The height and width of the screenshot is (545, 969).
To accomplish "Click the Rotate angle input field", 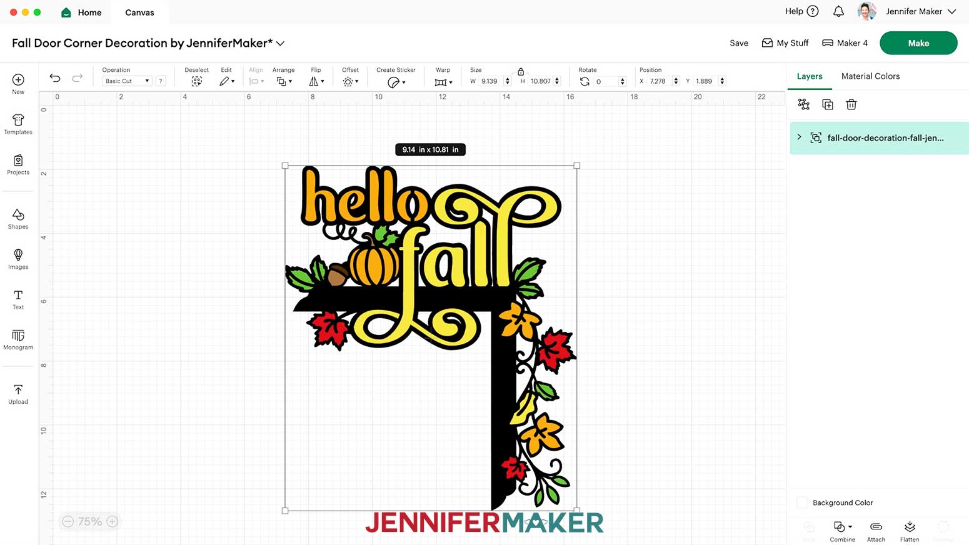I will click(x=606, y=81).
